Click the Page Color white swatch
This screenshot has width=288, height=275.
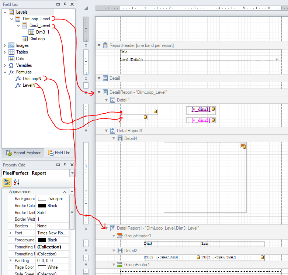point(42,267)
